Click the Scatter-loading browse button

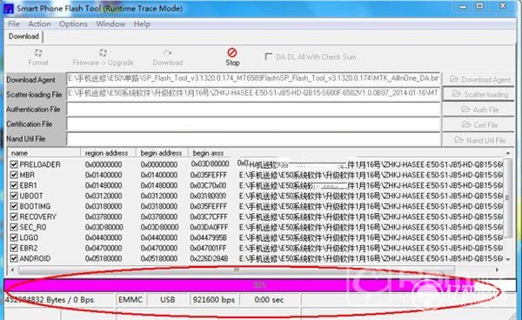[478, 94]
